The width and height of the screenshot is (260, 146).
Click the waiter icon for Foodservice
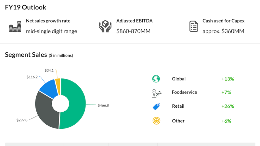click(x=156, y=93)
